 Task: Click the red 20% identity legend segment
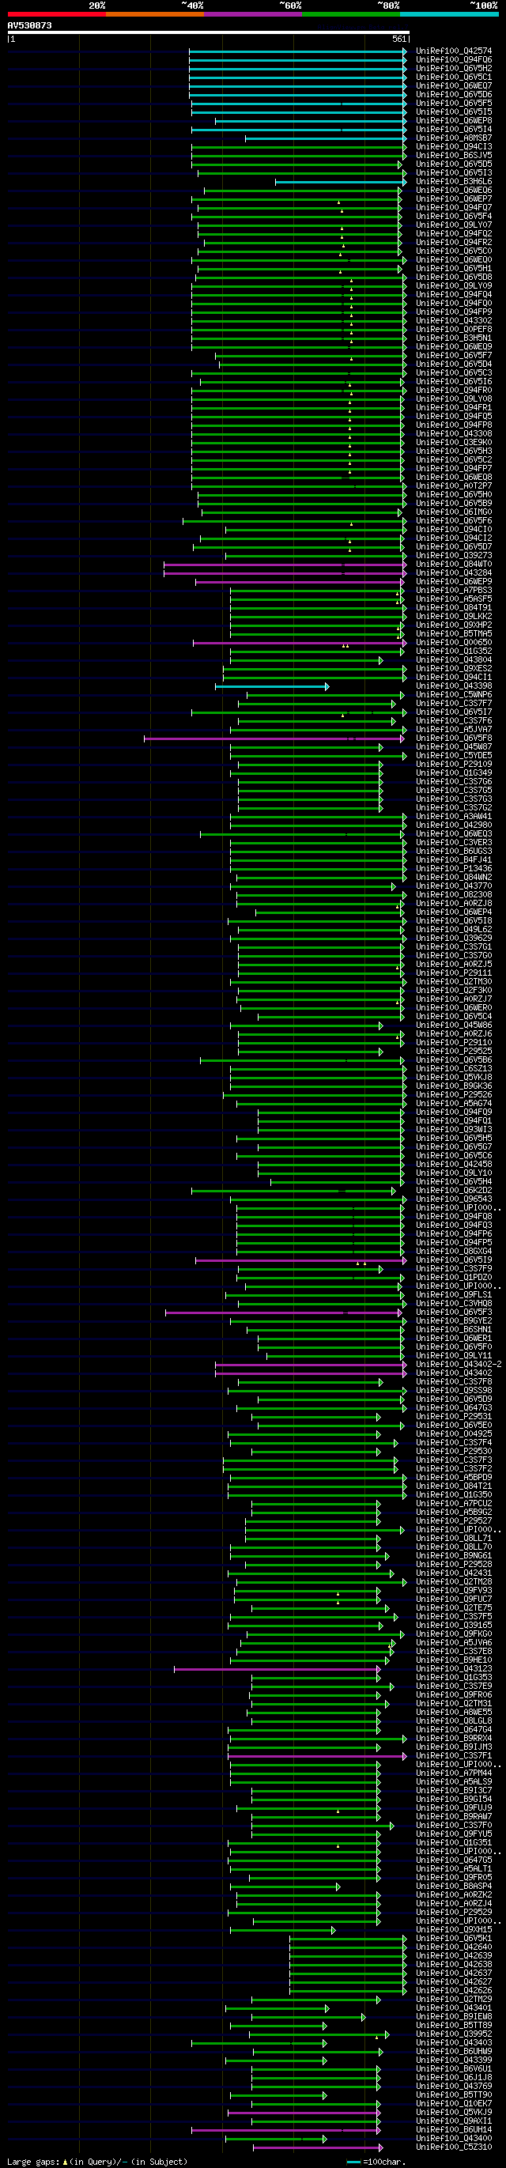point(56,14)
